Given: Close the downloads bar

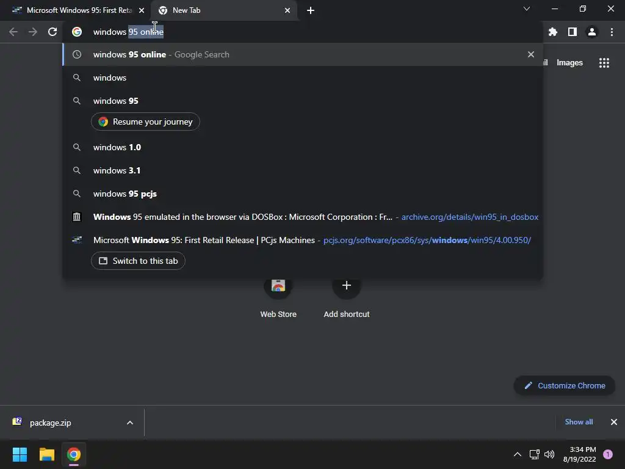Looking at the screenshot, I should click(x=614, y=422).
